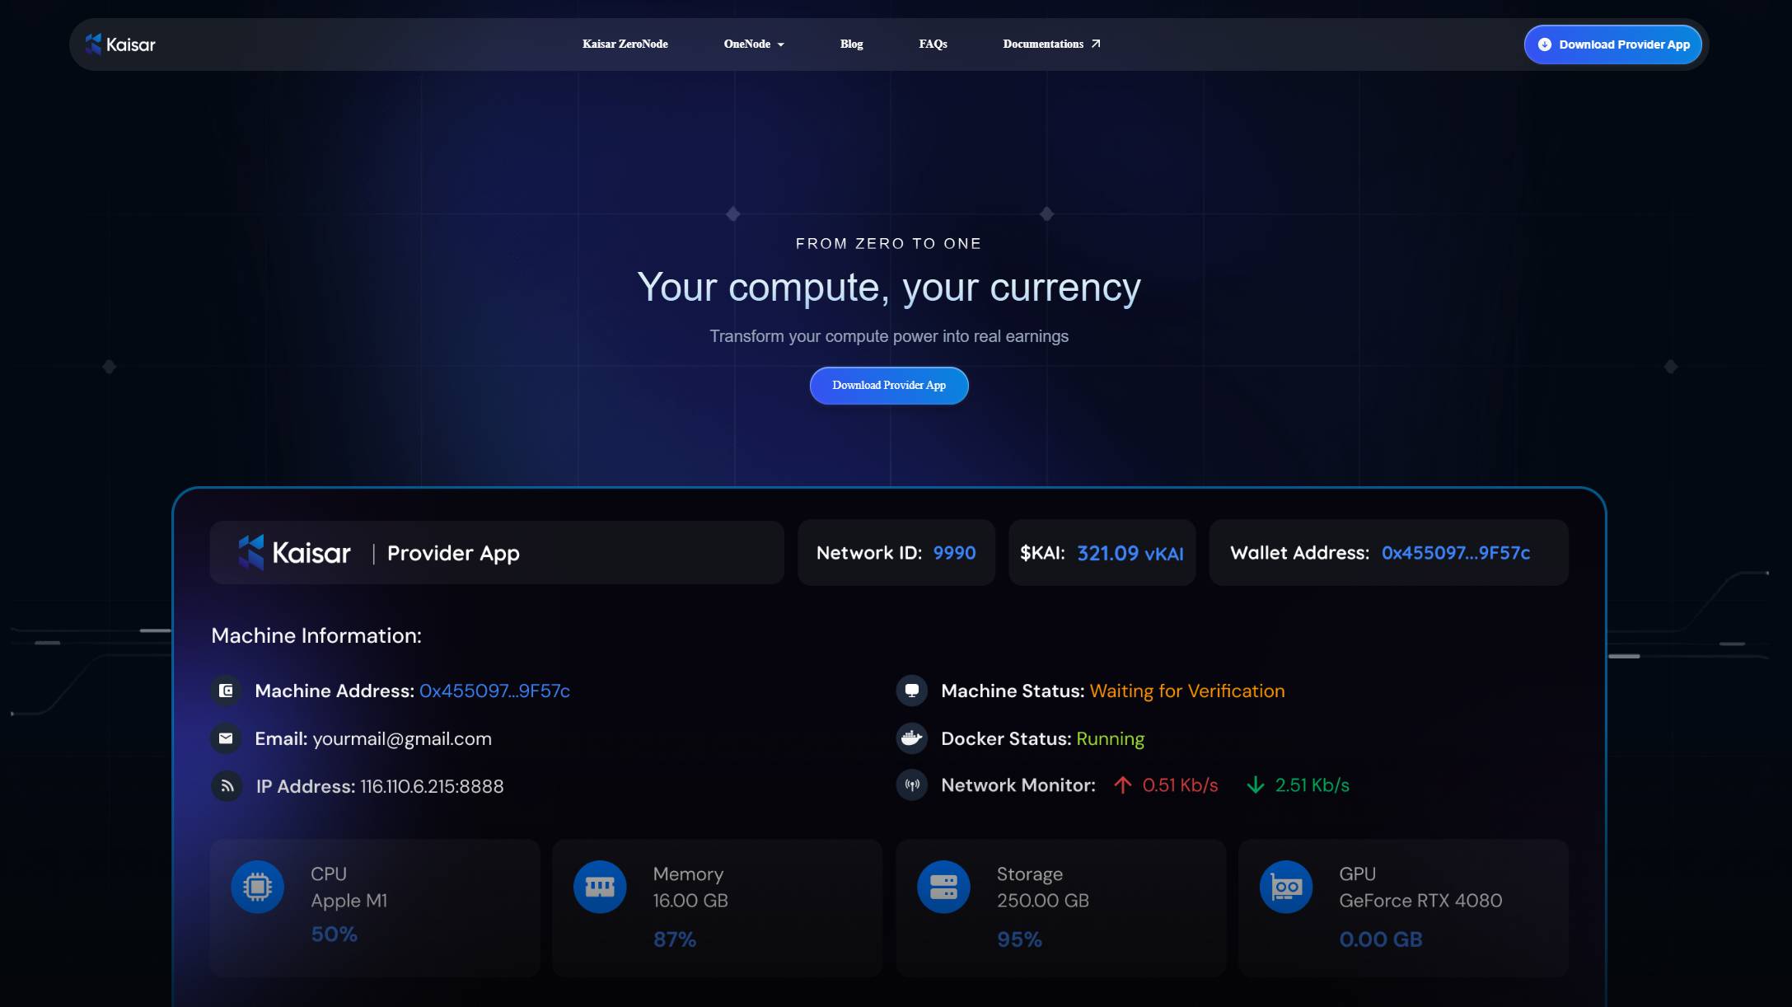This screenshot has height=1007, width=1792.
Task: Click the download speed 2.51 Kb/s
Action: click(x=1312, y=785)
